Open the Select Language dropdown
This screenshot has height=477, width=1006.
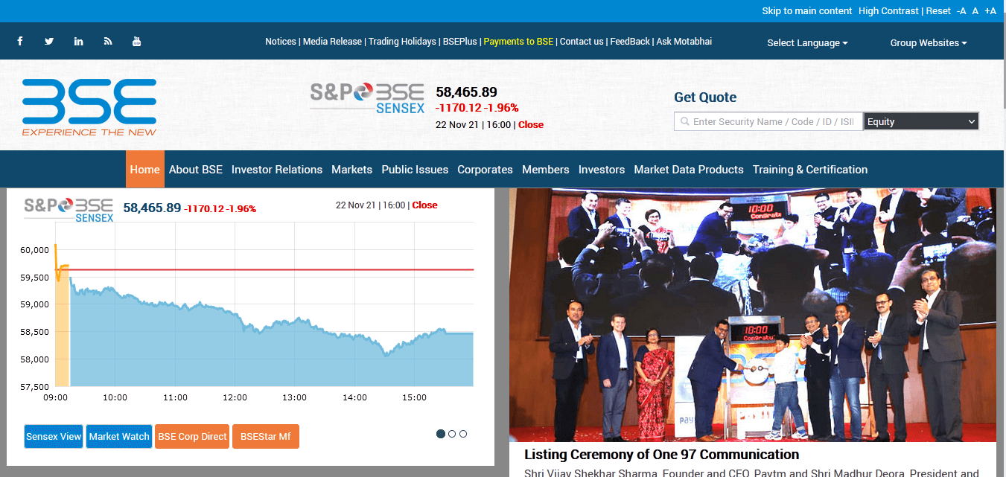[x=807, y=42]
